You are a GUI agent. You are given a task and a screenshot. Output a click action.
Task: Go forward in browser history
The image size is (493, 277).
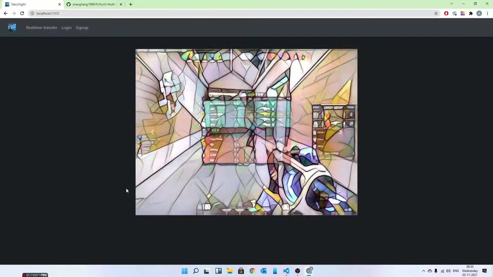click(x=14, y=13)
